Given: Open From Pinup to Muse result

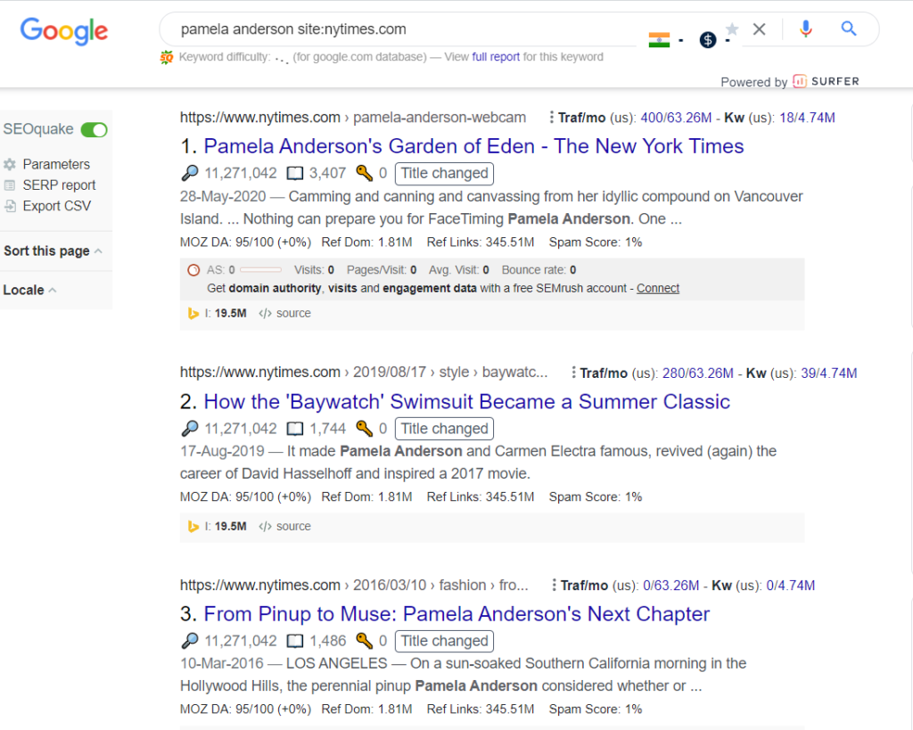Looking at the screenshot, I should [x=456, y=614].
